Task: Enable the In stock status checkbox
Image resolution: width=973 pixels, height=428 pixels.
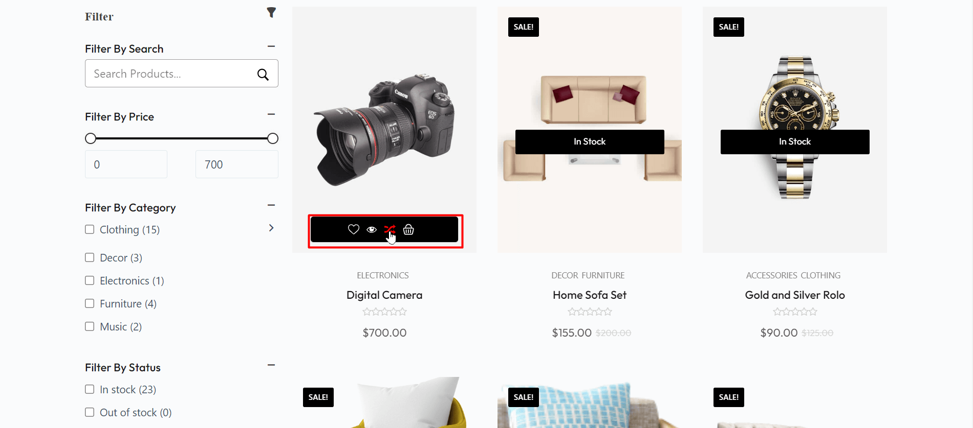Action: pos(90,389)
